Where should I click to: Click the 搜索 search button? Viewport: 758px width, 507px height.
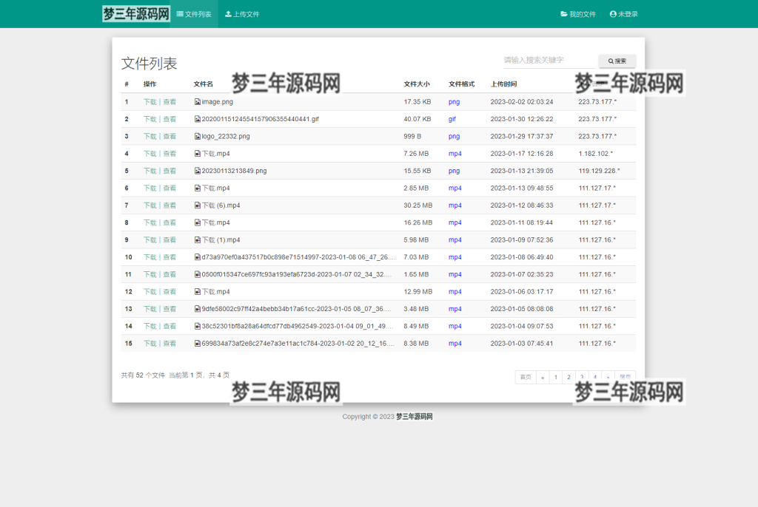[x=617, y=61]
